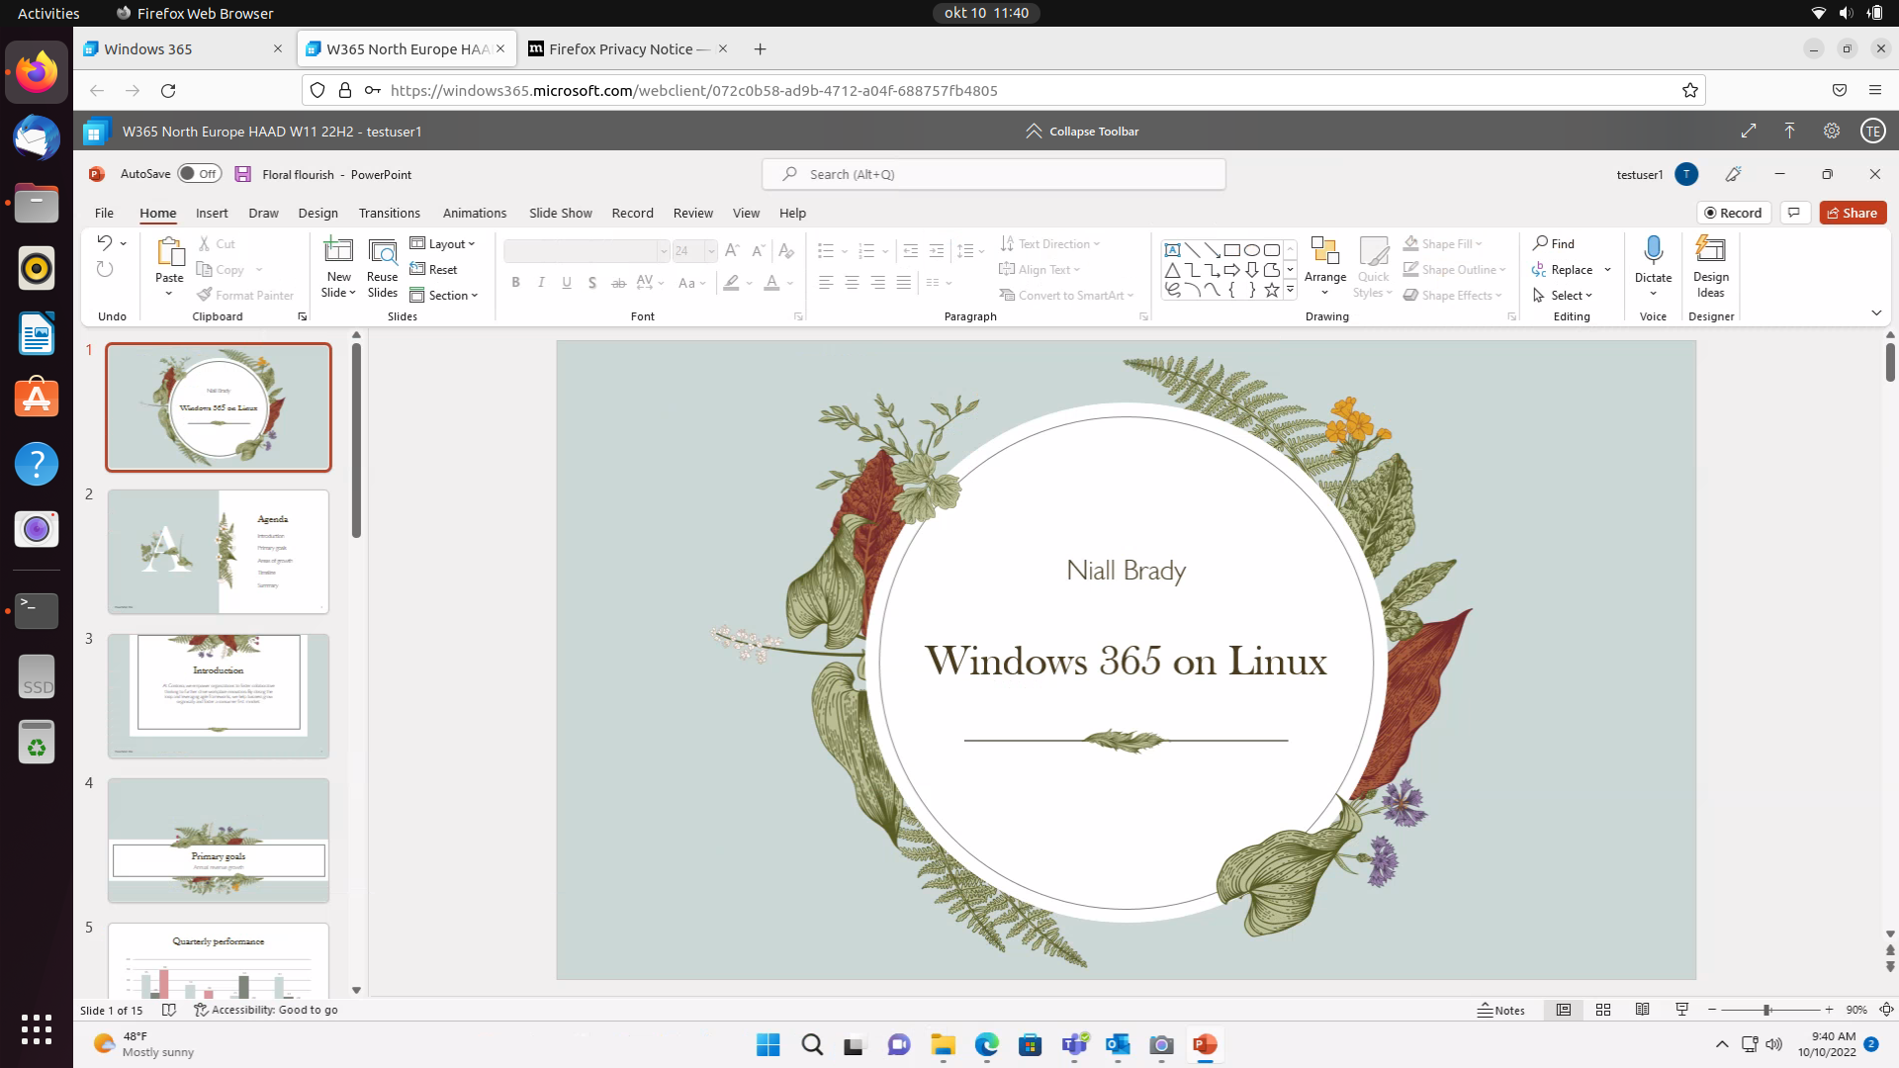The width and height of the screenshot is (1899, 1068).
Task: Click the Windows Start button
Action: pos(768,1044)
